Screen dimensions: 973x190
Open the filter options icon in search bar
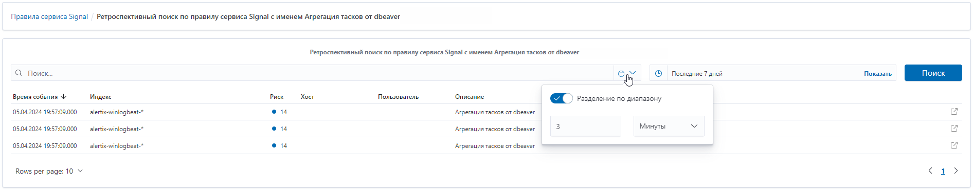click(621, 74)
